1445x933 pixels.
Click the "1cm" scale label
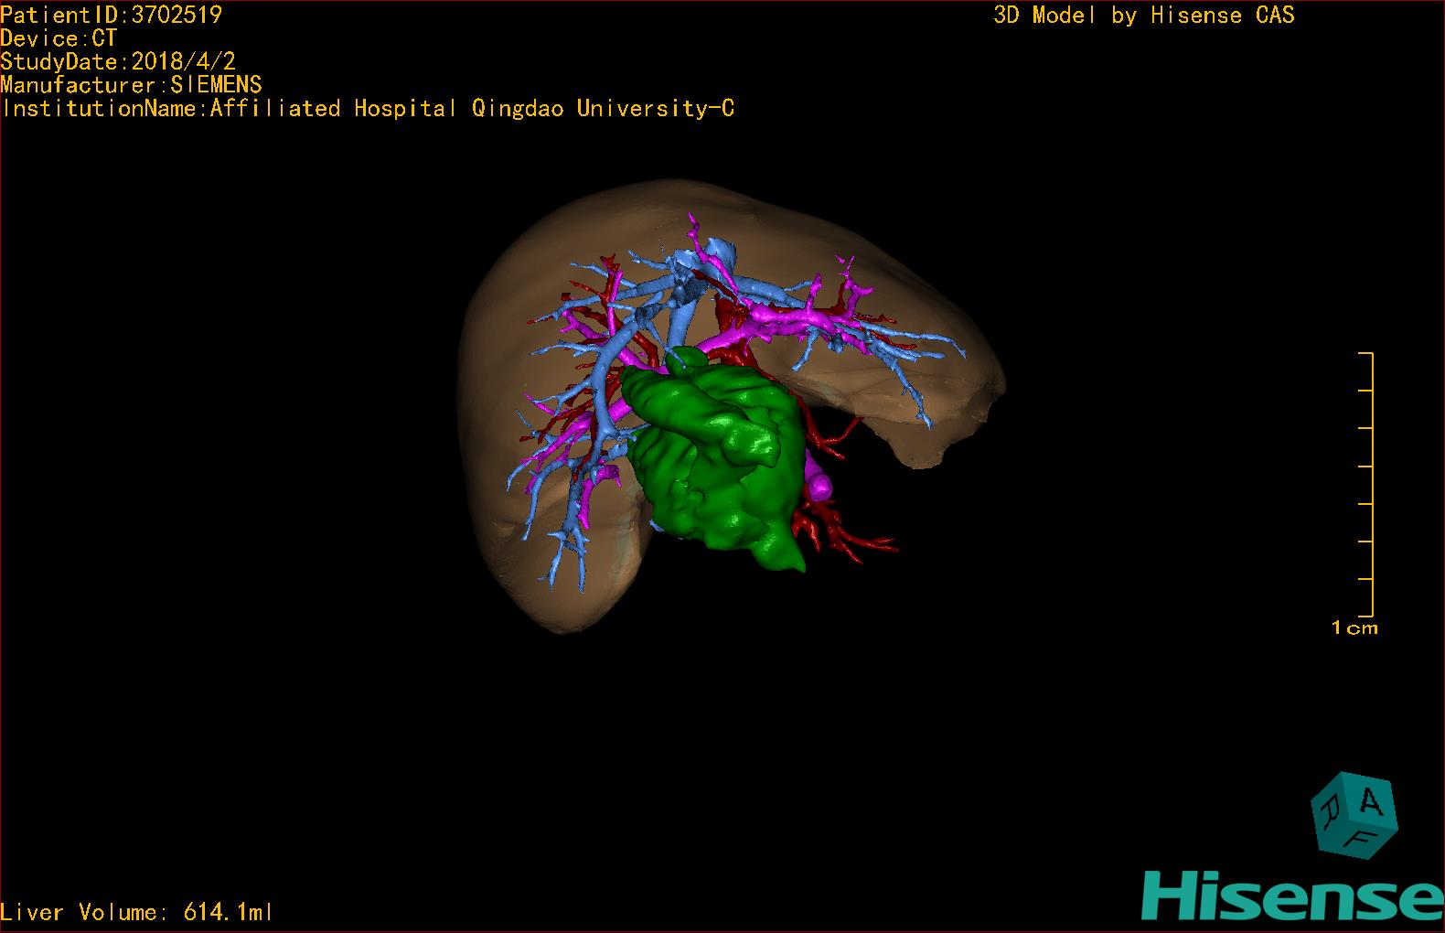(x=1354, y=627)
